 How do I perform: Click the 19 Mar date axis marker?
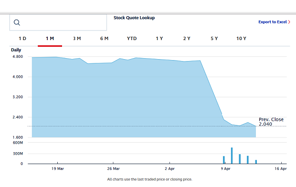(58, 168)
